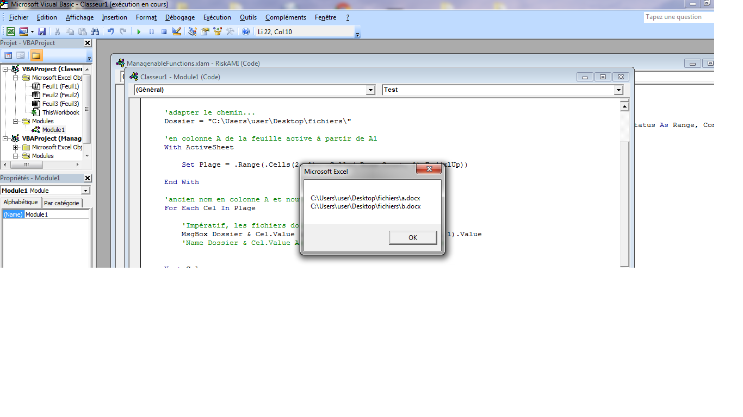The image size is (743, 417).
Task: Open the Edition menu
Action: point(47,17)
